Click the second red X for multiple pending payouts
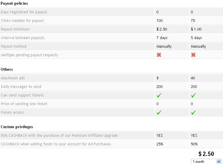Viewport: 223px width, 164px height. 193,55
